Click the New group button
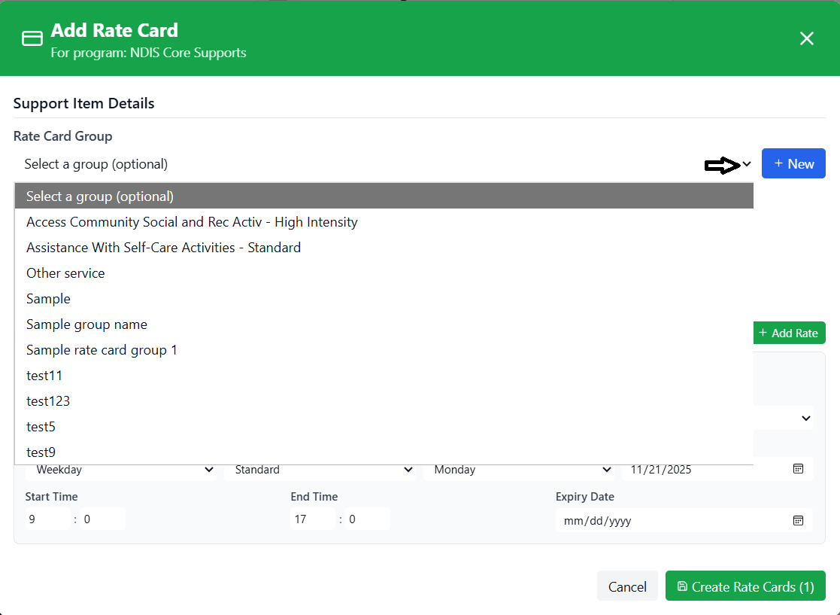The height and width of the screenshot is (615, 840). 793,163
